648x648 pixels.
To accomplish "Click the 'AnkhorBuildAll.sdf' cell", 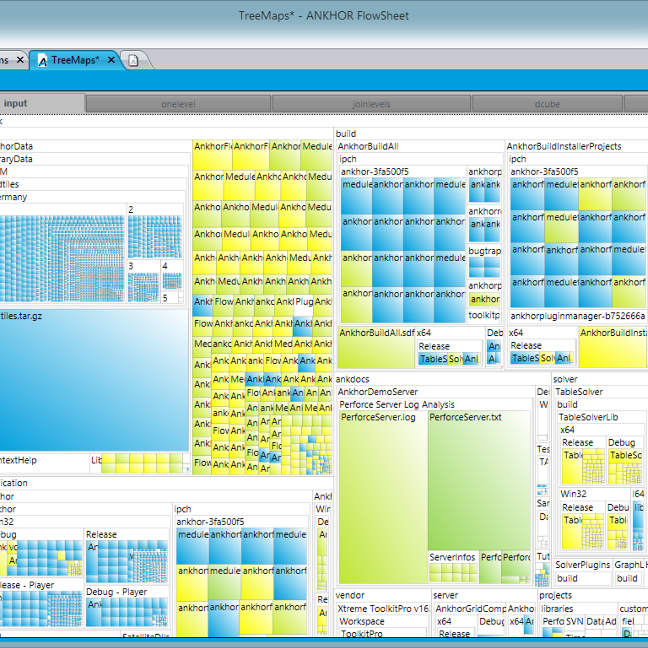I will 376,348.
